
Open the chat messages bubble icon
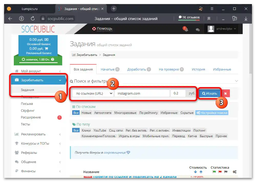pyautogui.click(x=198, y=30)
